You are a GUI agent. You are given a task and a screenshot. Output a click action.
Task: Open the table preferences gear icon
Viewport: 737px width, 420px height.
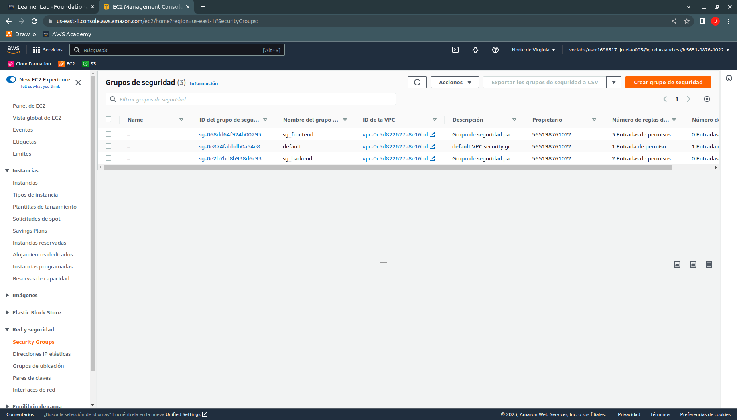pyautogui.click(x=707, y=99)
